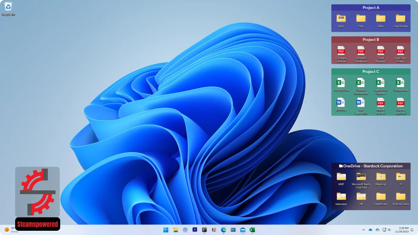Open Notion from the taskbar
Viewport: 418px width, 235px height.
coord(214,230)
